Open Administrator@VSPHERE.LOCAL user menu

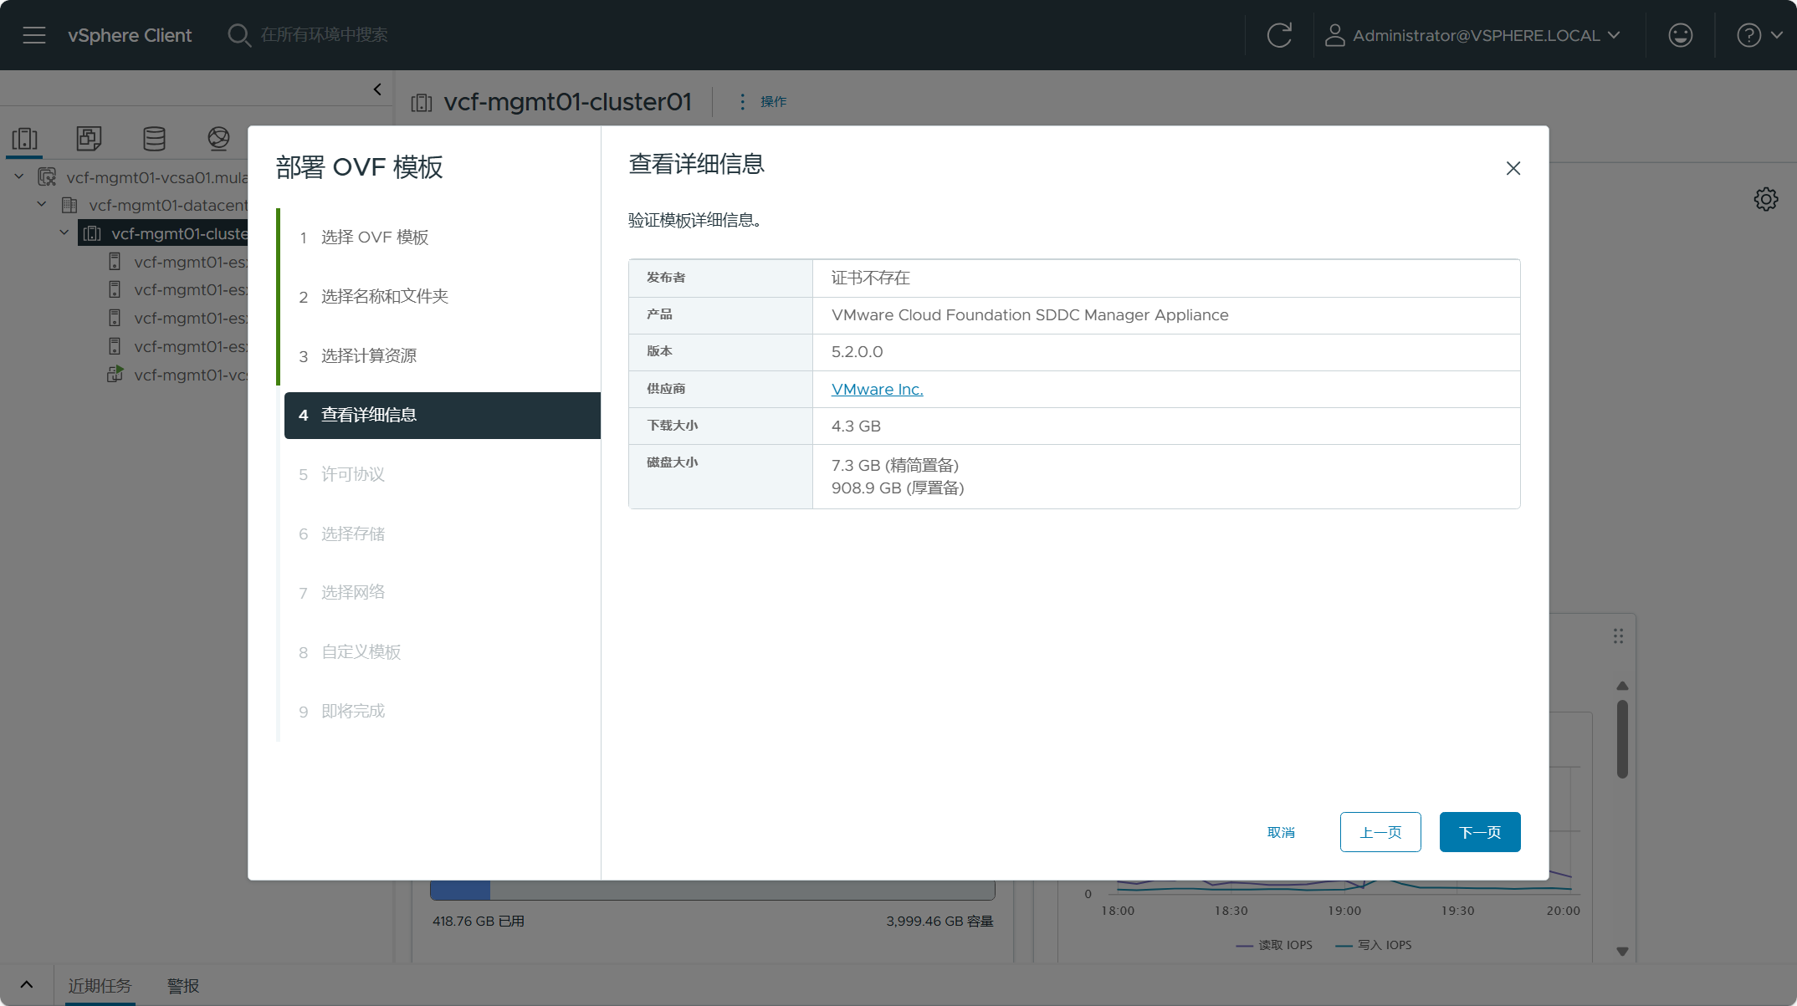pos(1473,35)
